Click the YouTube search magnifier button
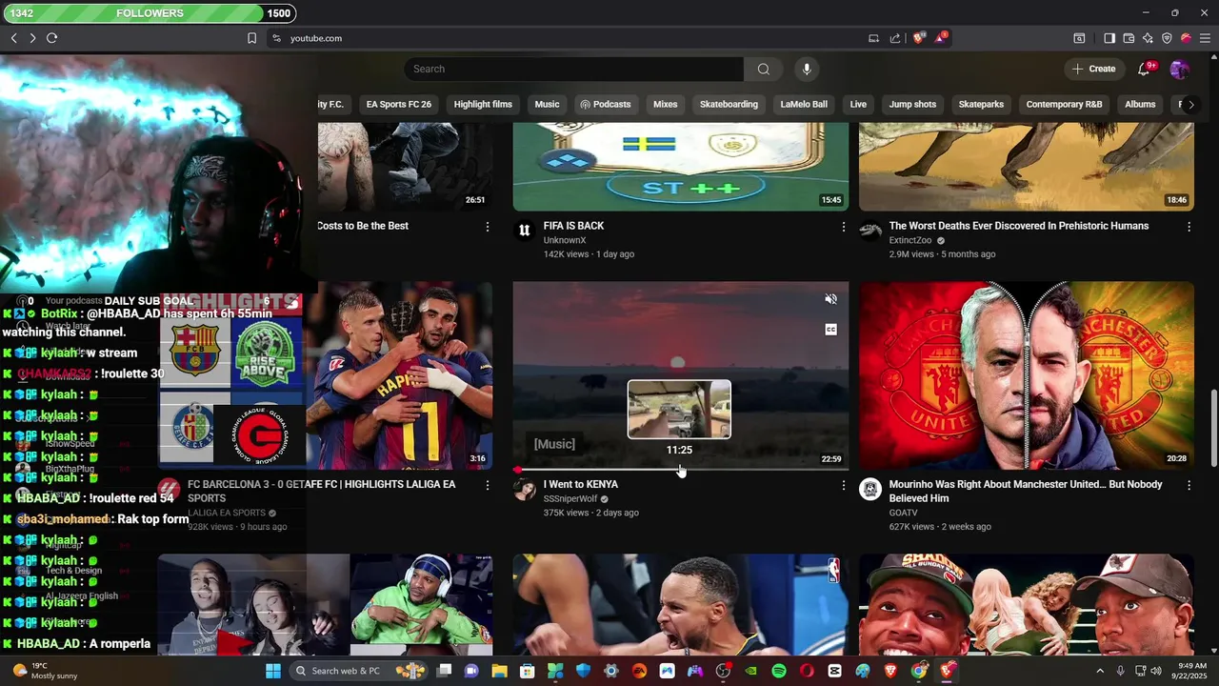This screenshot has width=1219, height=686. pos(763,69)
